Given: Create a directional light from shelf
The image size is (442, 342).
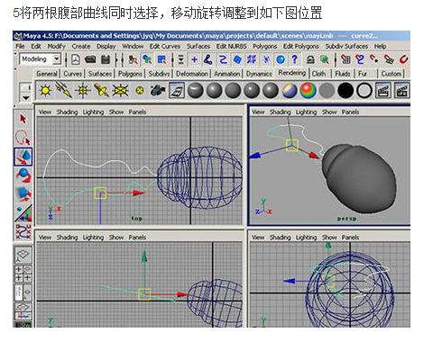Looking at the screenshot, I should (64, 91).
